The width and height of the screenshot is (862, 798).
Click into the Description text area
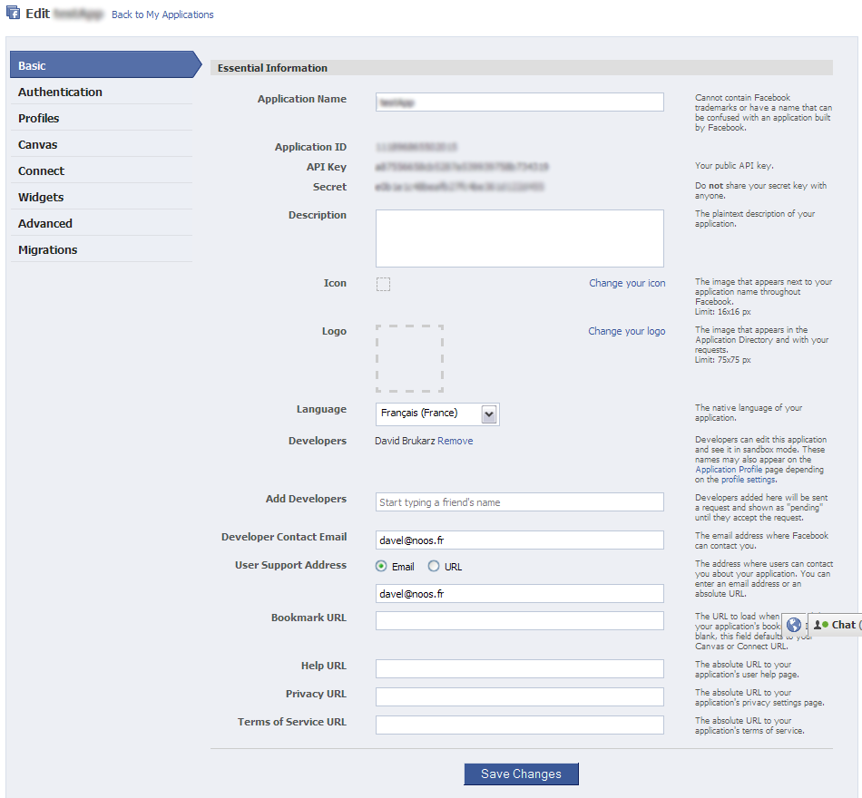(520, 238)
